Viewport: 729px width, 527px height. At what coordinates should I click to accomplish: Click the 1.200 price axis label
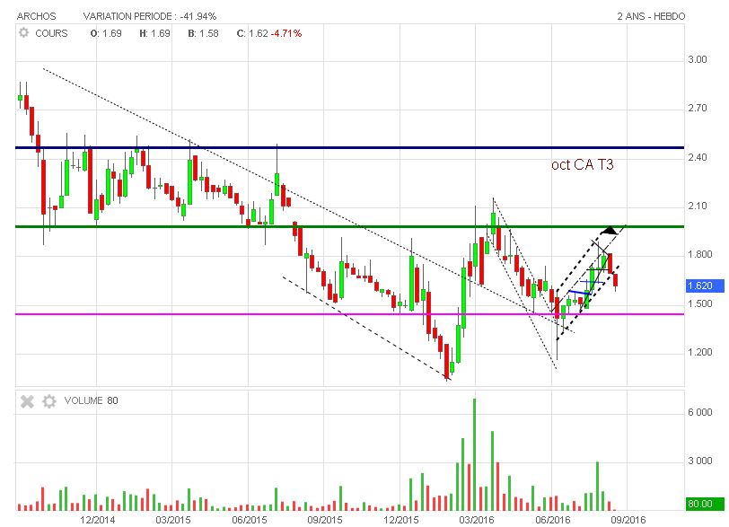700,352
